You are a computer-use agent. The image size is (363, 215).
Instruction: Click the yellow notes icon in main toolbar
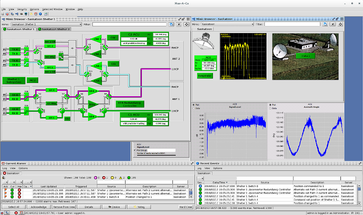click(31, 14)
